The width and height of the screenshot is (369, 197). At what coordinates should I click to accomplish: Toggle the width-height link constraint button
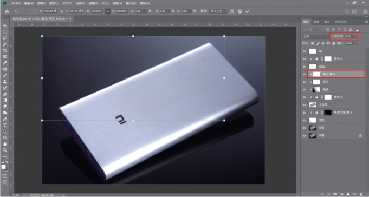tap(107, 11)
